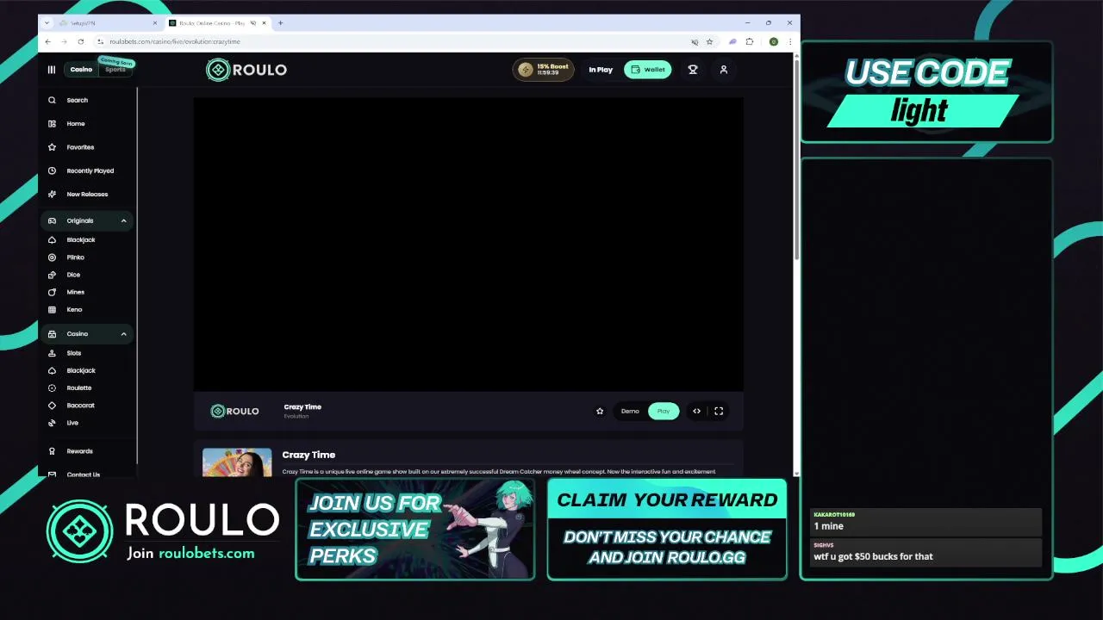Open the browser extensions puzzle icon
The height and width of the screenshot is (620, 1103).
tap(750, 41)
